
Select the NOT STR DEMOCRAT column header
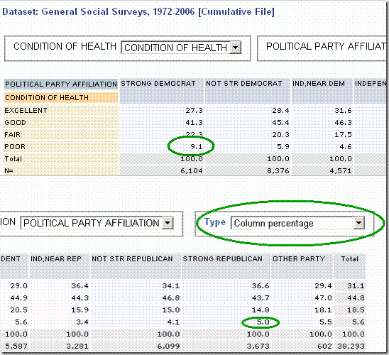(244, 84)
